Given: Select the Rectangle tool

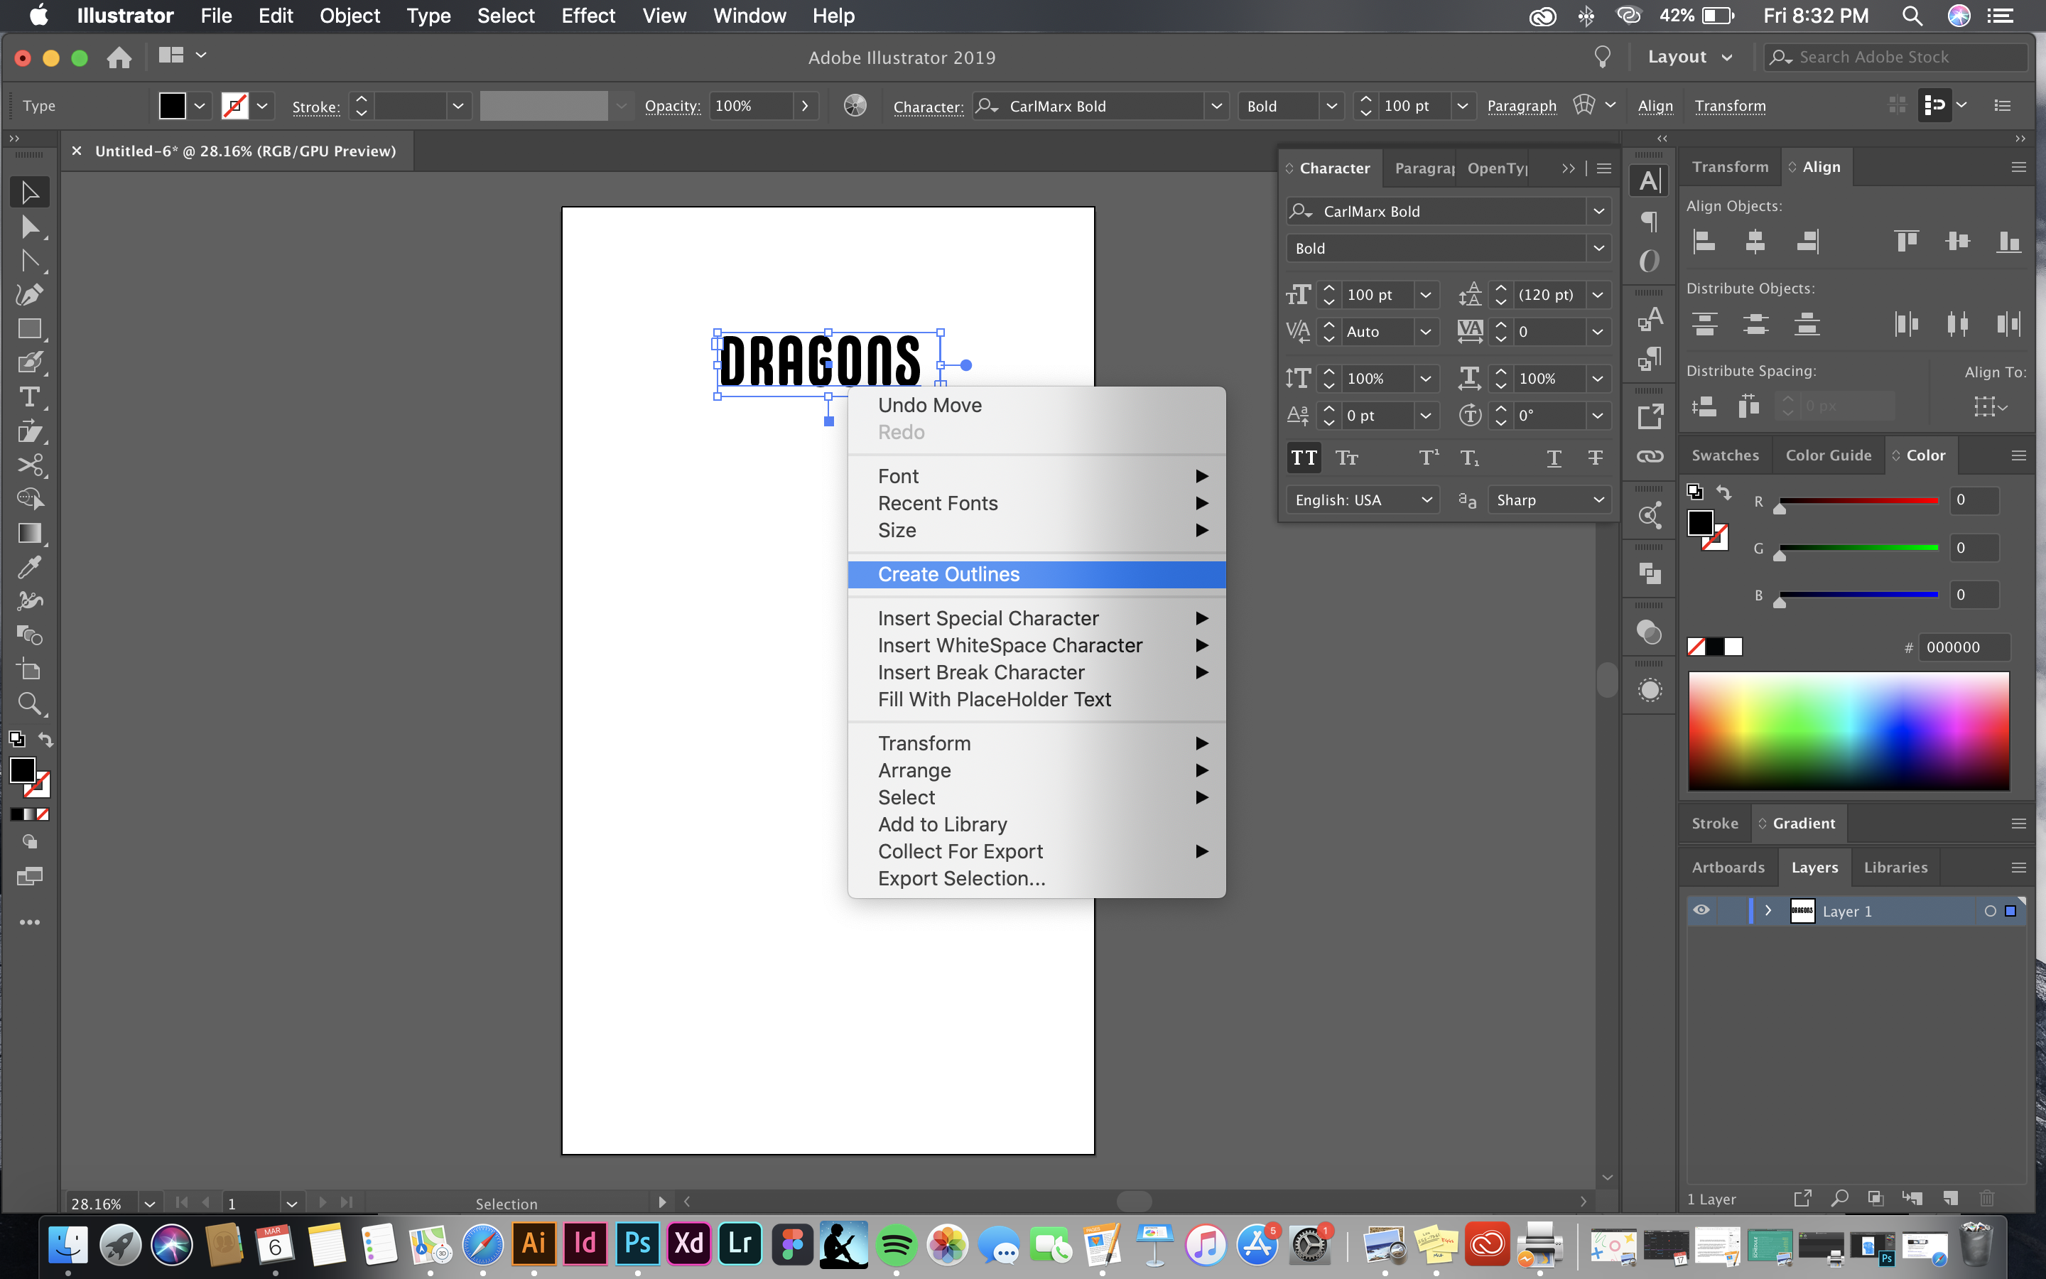Looking at the screenshot, I should (30, 329).
